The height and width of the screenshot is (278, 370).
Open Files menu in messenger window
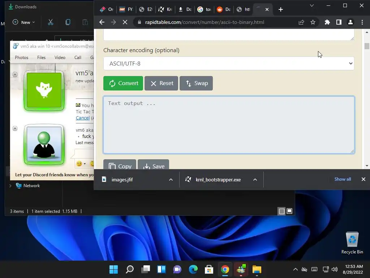[x=41, y=58]
